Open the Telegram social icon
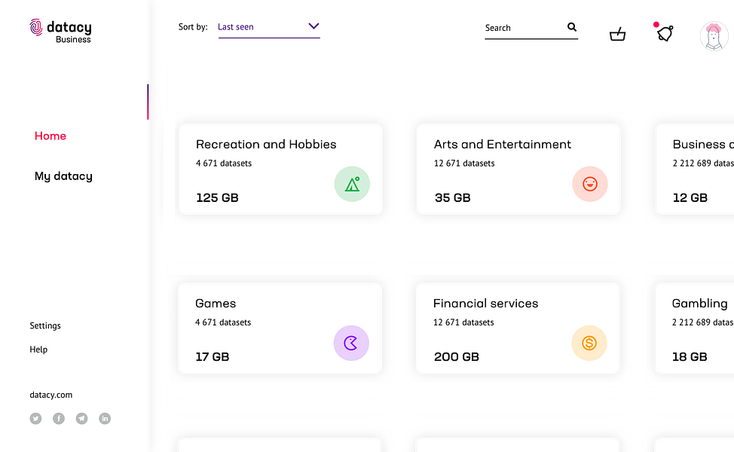The width and height of the screenshot is (734, 452). (81, 419)
